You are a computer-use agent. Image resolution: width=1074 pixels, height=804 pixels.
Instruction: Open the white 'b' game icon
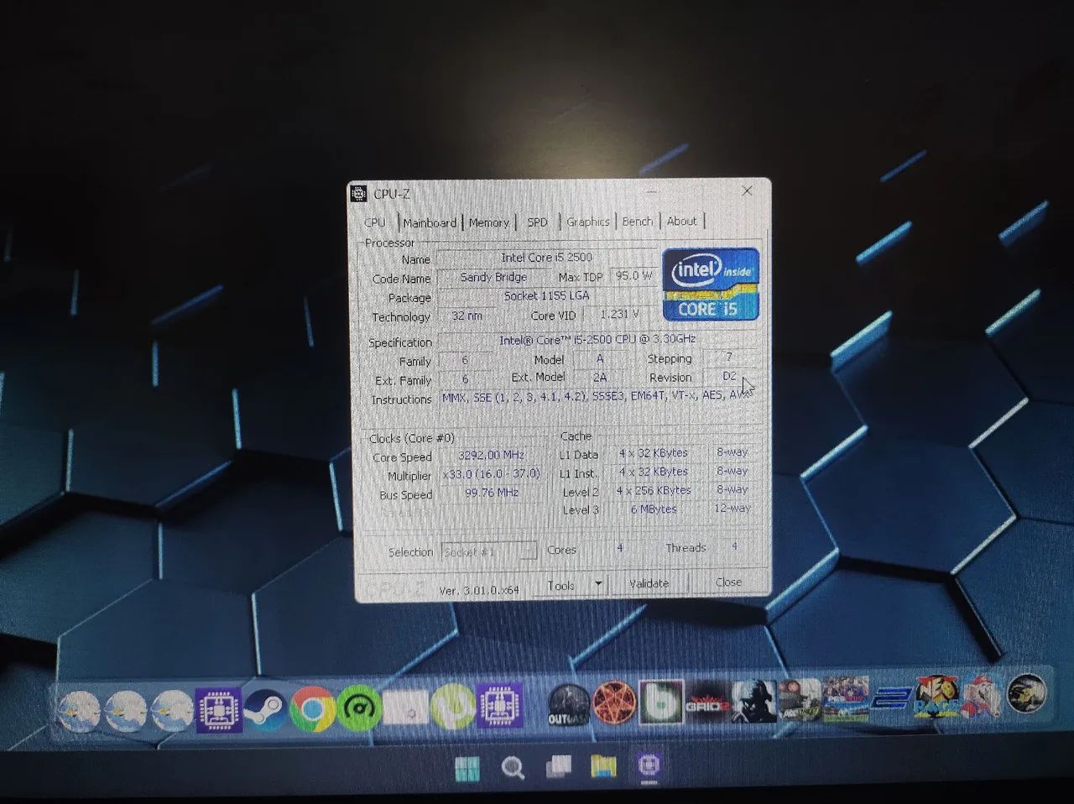(661, 702)
